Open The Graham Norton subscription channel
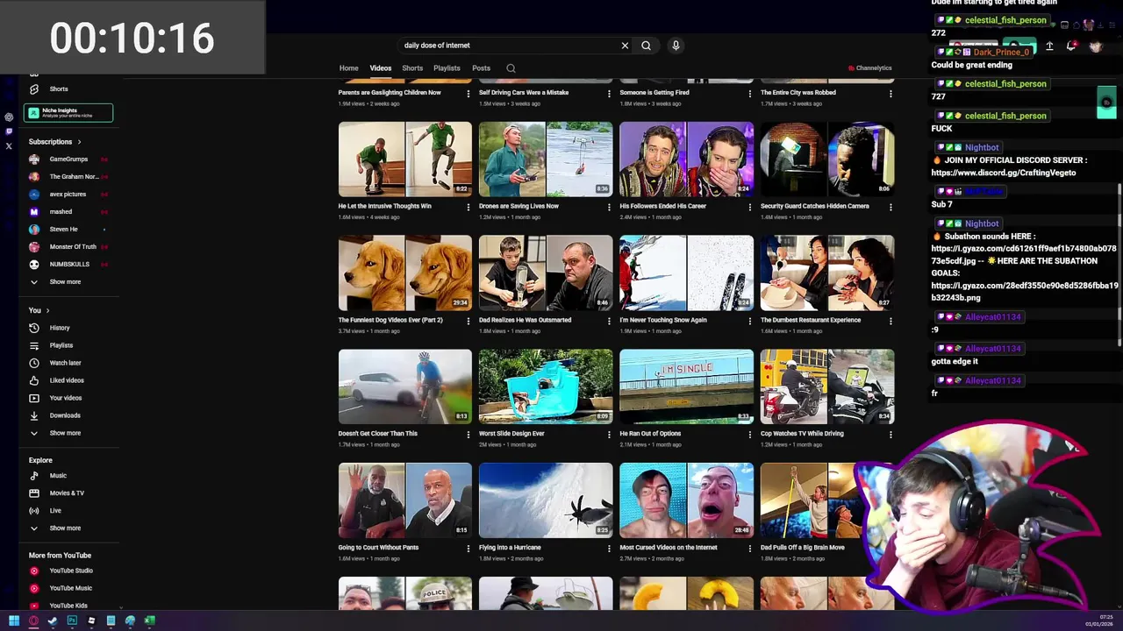Image resolution: width=1123 pixels, height=631 pixels. 68,177
